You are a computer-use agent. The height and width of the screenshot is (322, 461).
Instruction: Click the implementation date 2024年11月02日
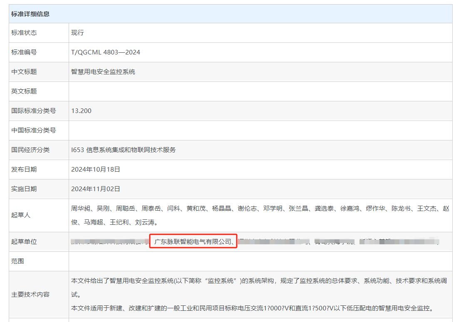pyautogui.click(x=96, y=189)
